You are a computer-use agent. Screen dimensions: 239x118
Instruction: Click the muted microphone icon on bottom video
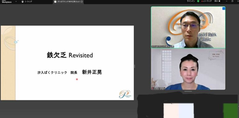click(152, 88)
